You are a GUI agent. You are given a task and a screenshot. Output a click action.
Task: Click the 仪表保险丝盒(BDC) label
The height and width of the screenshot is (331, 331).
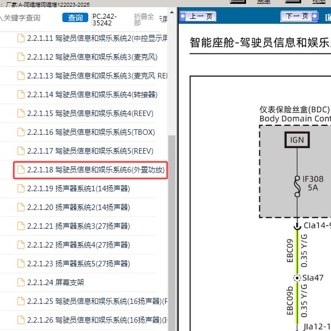point(295,109)
